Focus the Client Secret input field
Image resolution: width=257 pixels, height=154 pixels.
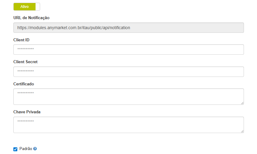[128, 72]
